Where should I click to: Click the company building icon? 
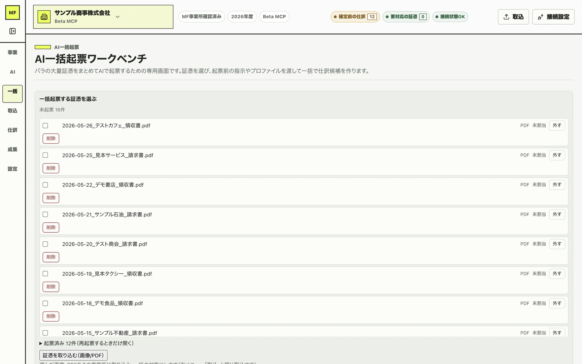(44, 17)
